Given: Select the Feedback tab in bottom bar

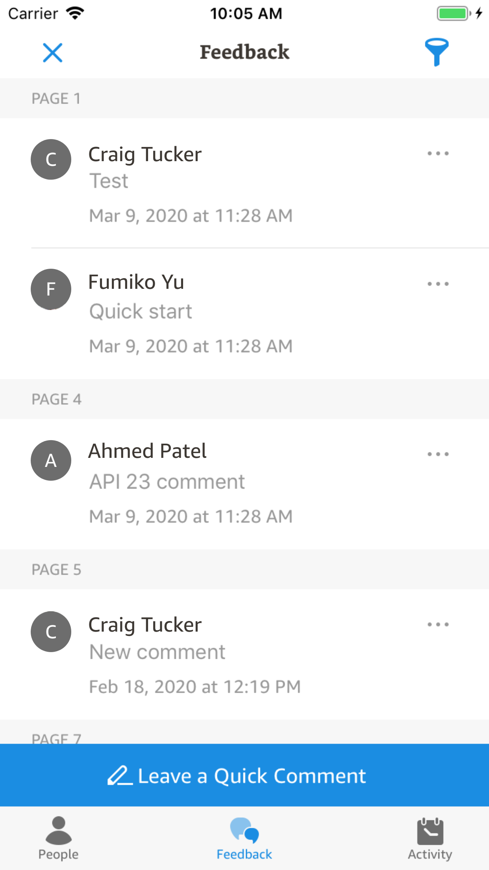Looking at the screenshot, I should [x=245, y=838].
